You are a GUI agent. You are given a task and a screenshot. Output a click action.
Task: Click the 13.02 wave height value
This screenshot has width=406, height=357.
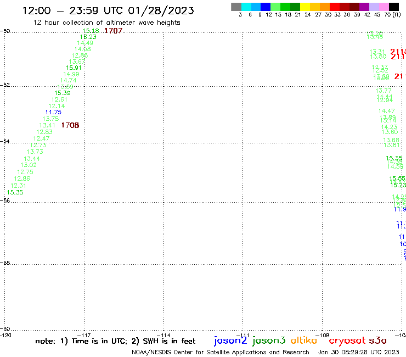point(29,165)
